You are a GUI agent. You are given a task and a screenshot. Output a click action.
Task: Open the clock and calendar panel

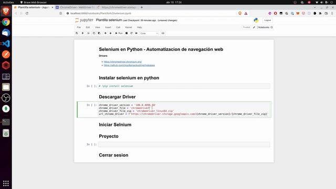[174, 2]
